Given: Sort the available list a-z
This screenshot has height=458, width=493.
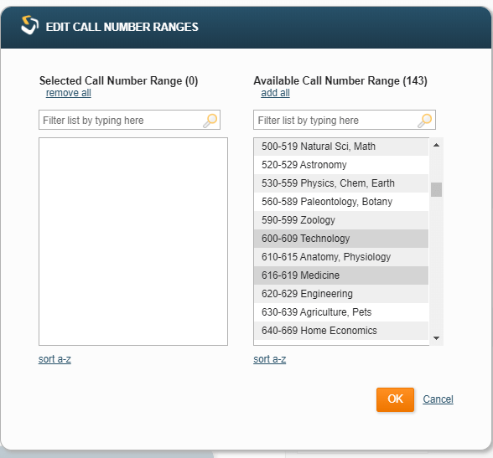Looking at the screenshot, I should [x=270, y=359].
